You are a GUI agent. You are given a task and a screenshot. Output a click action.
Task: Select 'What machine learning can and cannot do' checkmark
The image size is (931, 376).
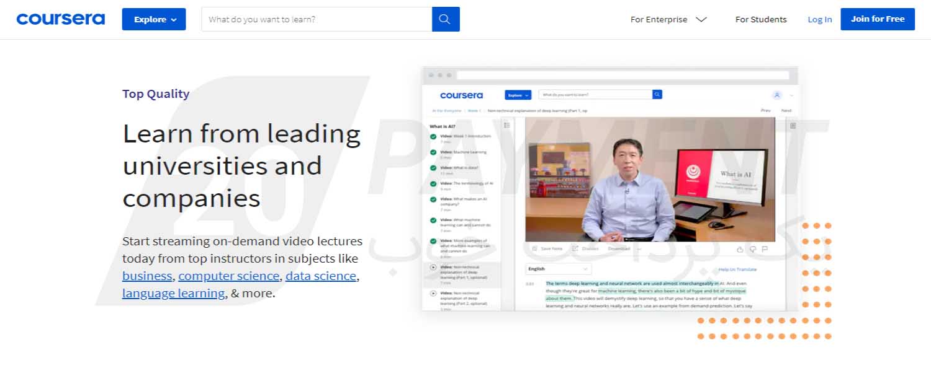(x=433, y=221)
